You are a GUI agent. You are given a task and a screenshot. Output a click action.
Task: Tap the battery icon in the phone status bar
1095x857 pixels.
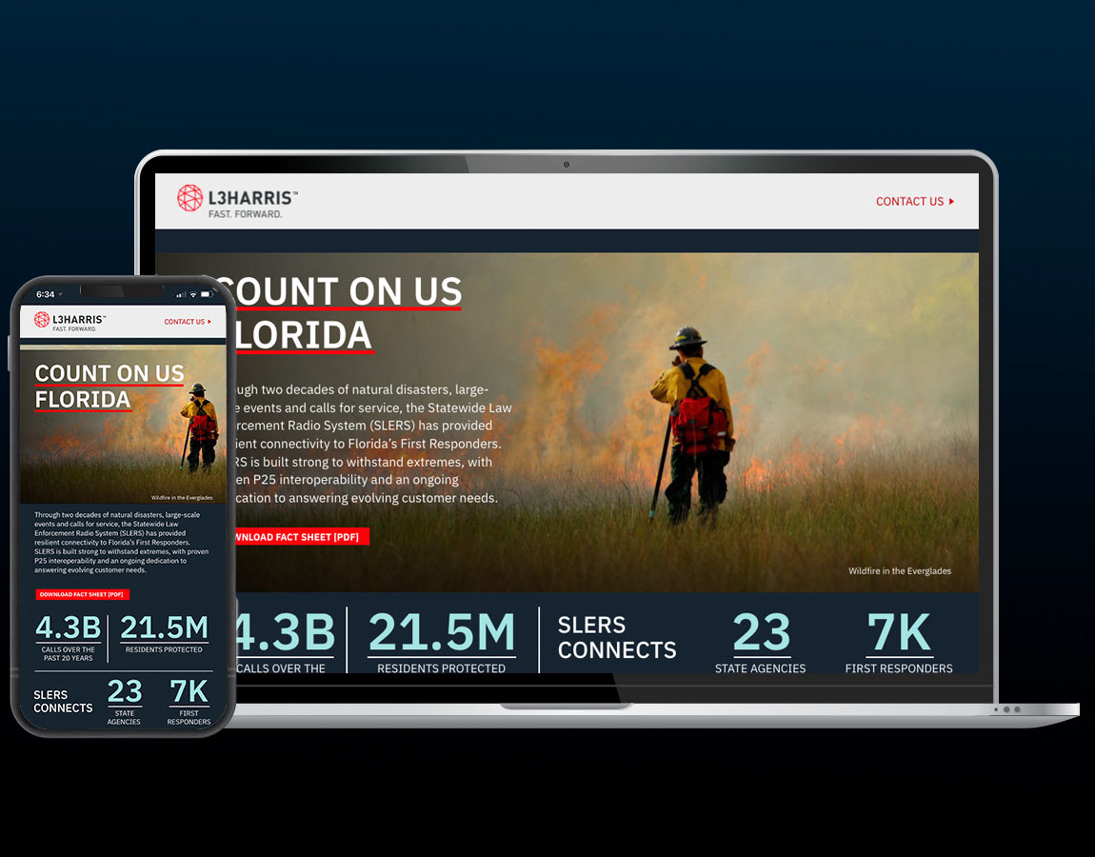[208, 295]
